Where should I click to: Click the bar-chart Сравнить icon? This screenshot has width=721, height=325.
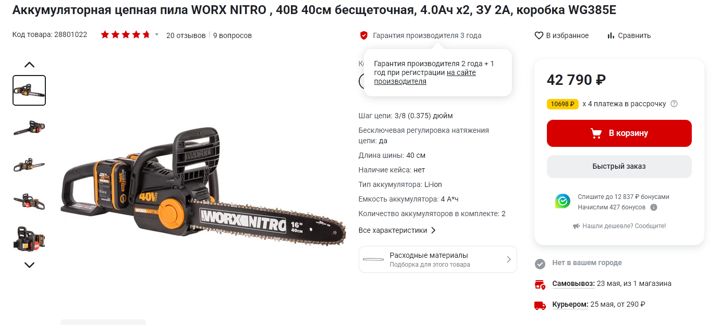(611, 35)
